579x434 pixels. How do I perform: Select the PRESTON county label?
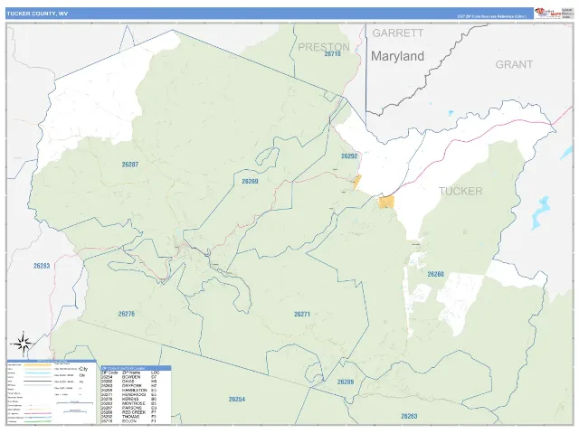pos(324,47)
